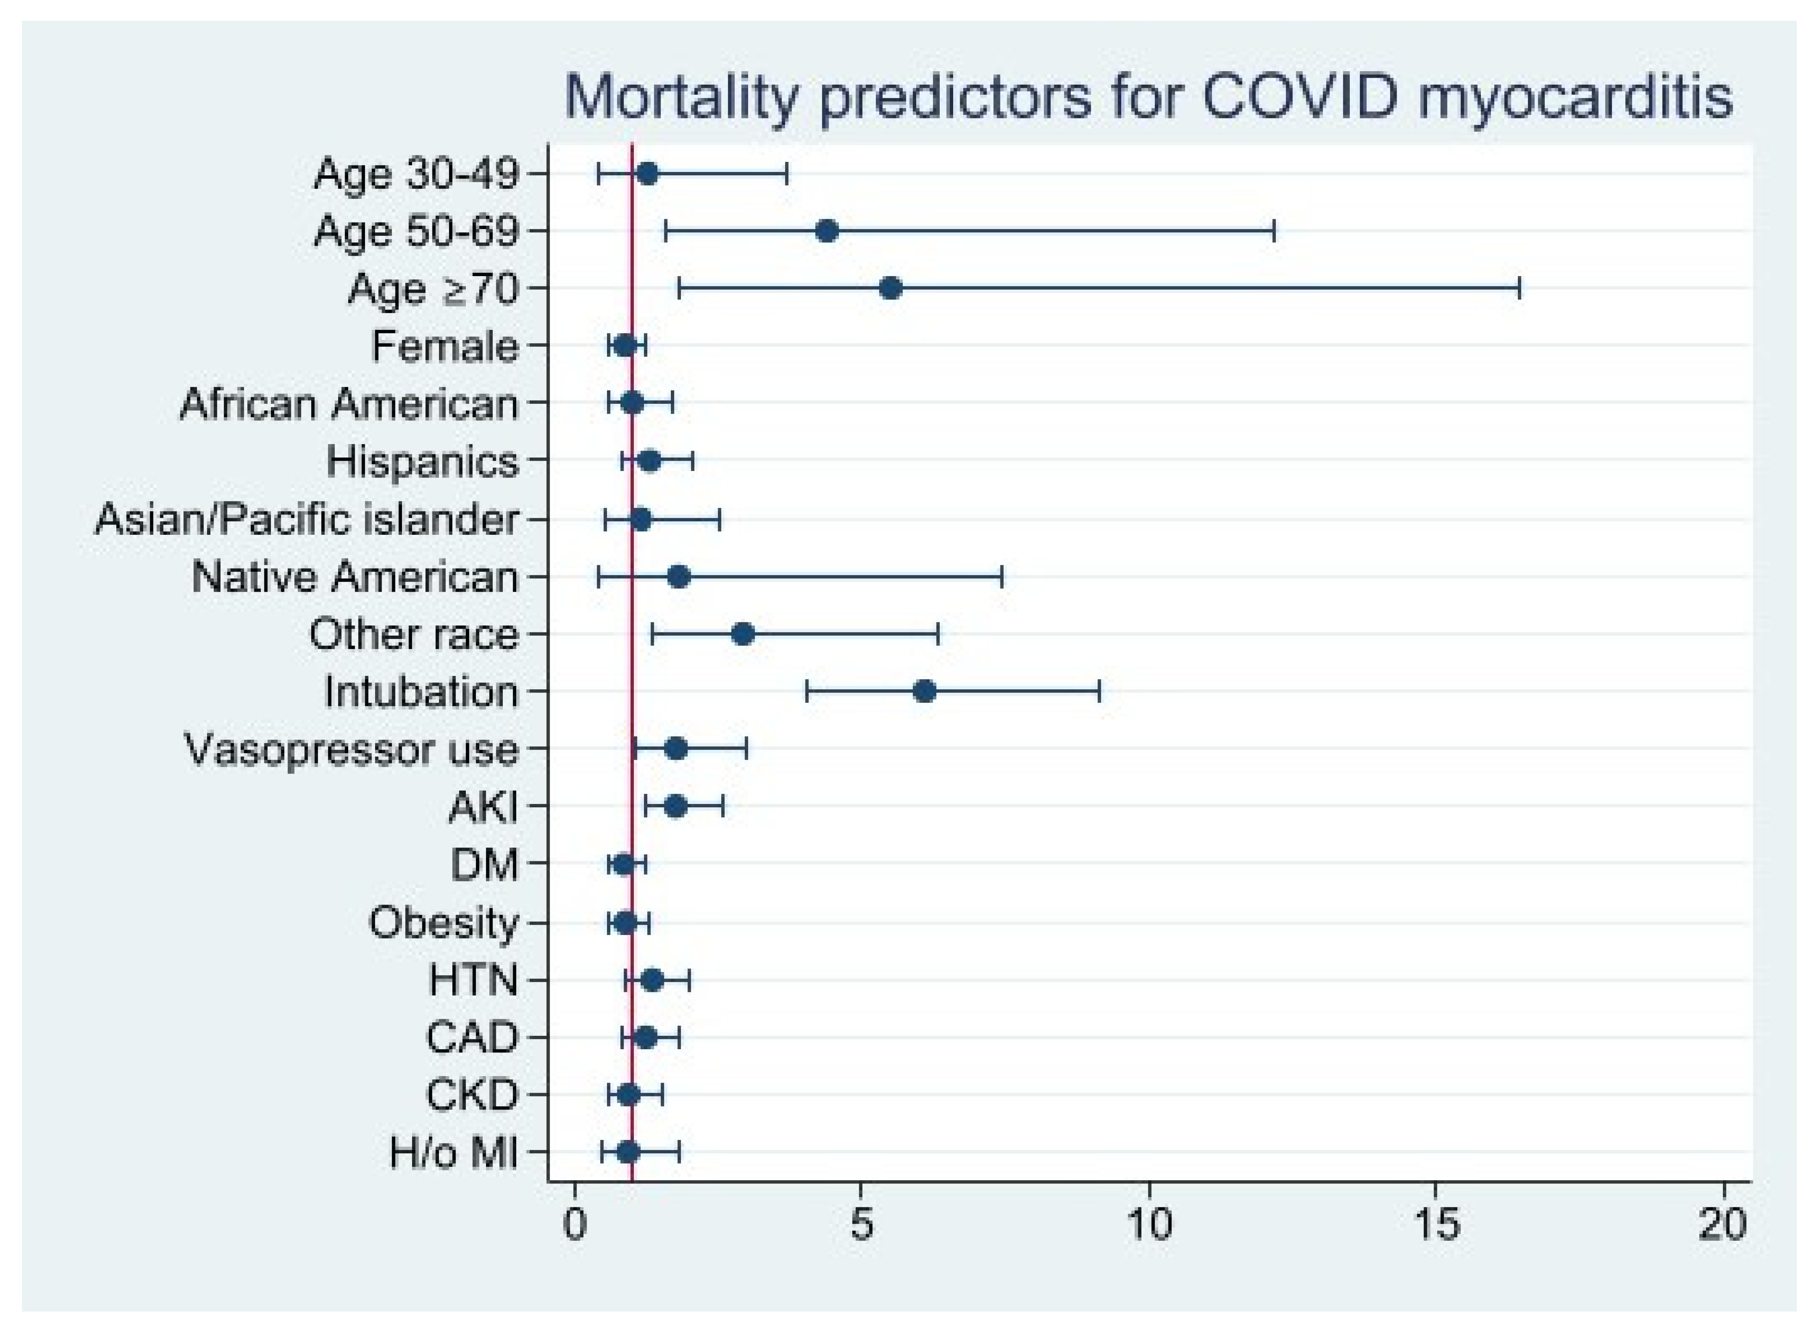Click the chart title text
The image size is (1814, 1327).
pyautogui.click(x=1148, y=98)
